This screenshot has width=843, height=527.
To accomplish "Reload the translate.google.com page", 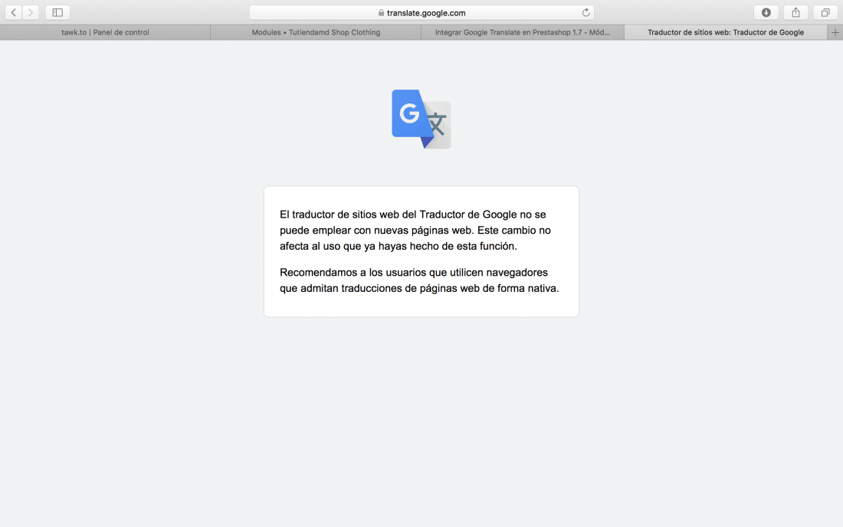I will coord(586,12).
